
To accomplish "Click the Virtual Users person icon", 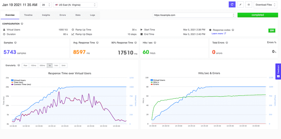I will click(4, 30).
